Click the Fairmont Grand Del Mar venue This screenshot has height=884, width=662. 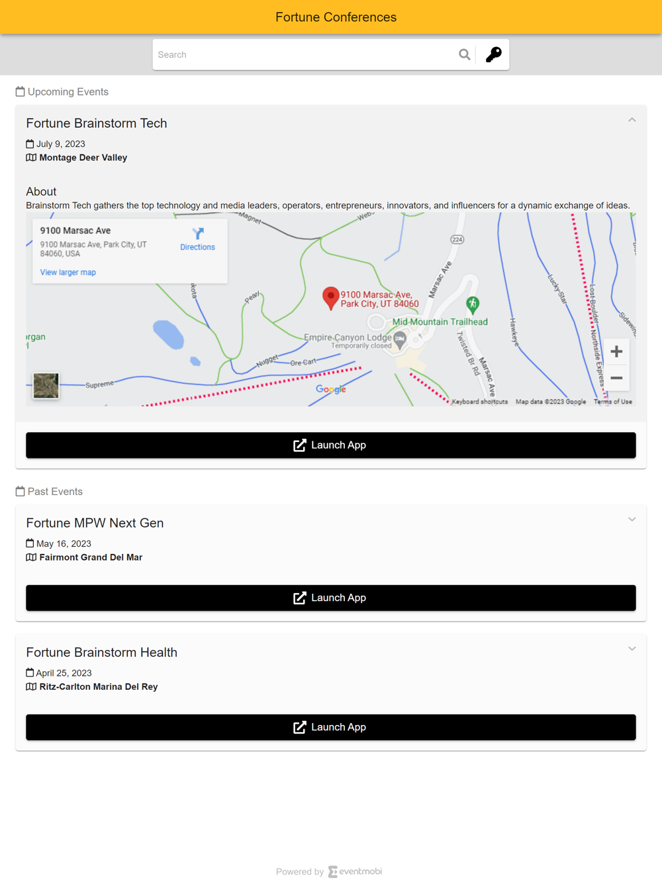coord(91,557)
